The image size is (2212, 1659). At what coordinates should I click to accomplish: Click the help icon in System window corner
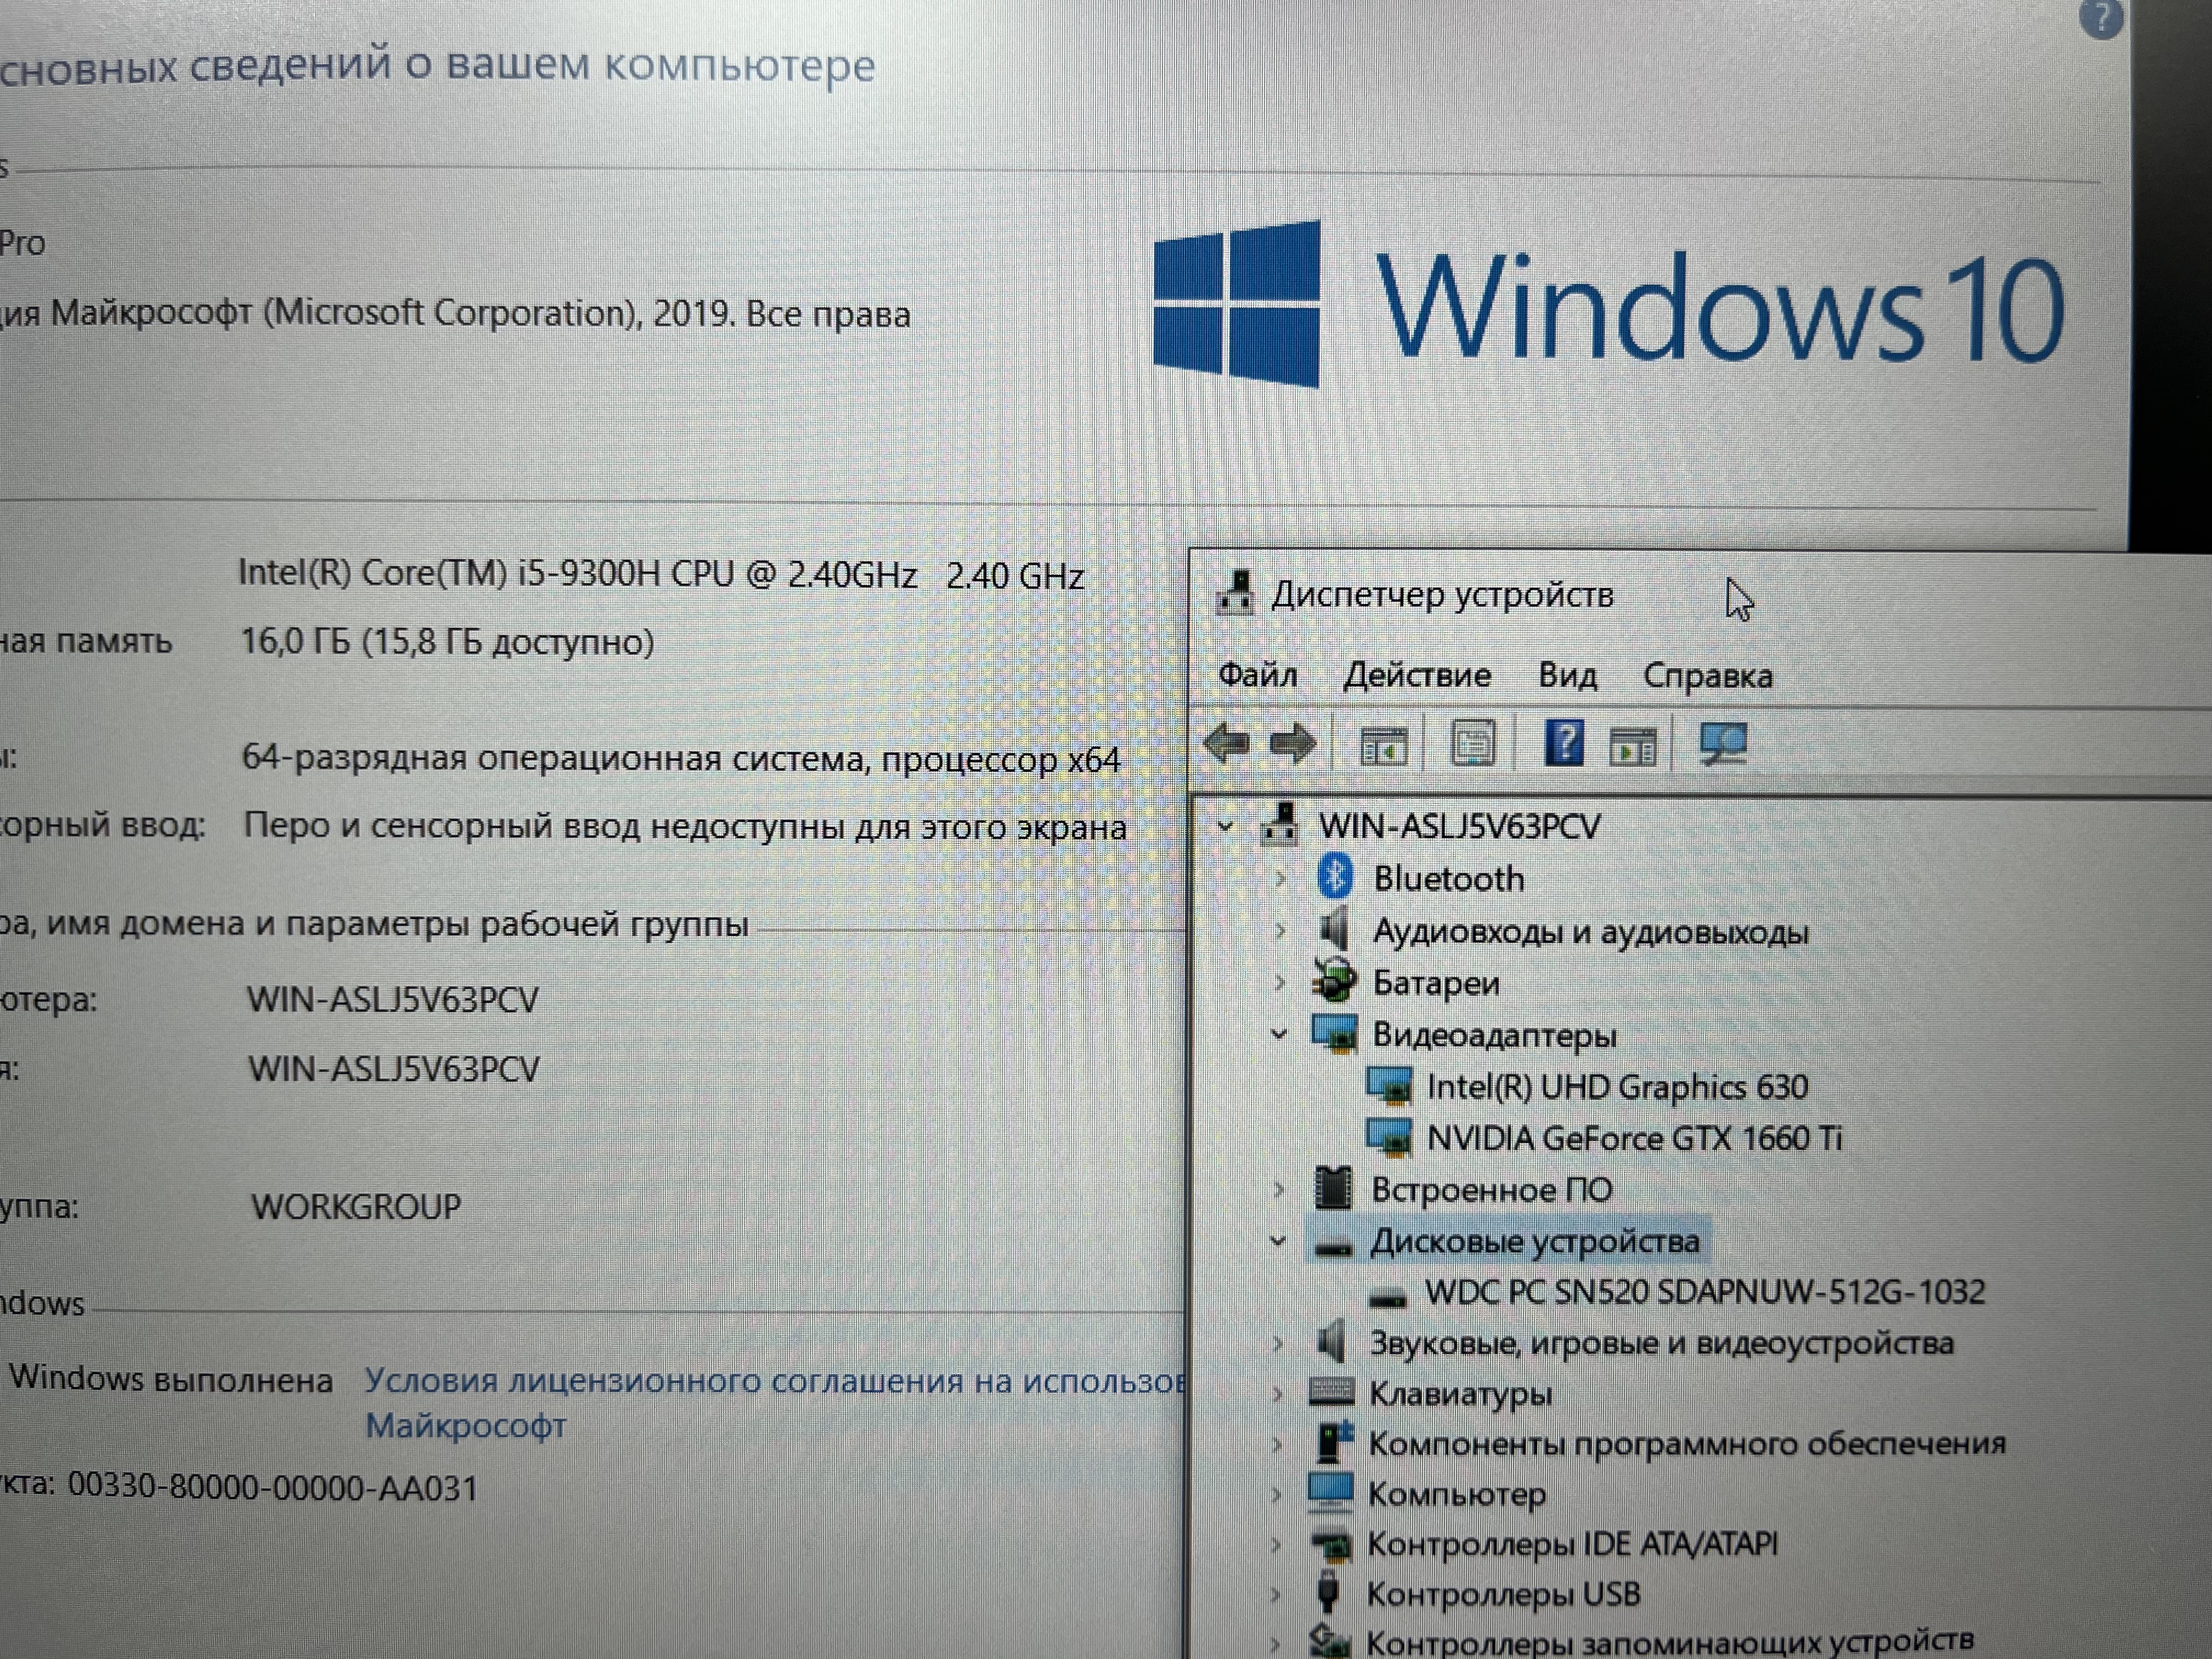click(x=2101, y=18)
